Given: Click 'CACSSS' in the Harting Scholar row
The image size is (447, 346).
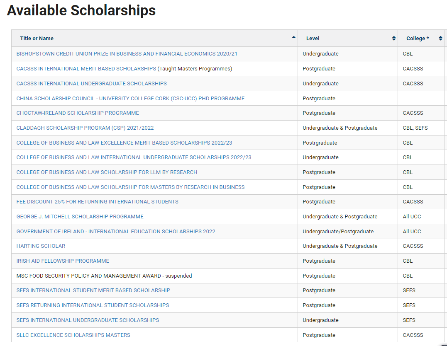Looking at the screenshot, I should point(413,246).
